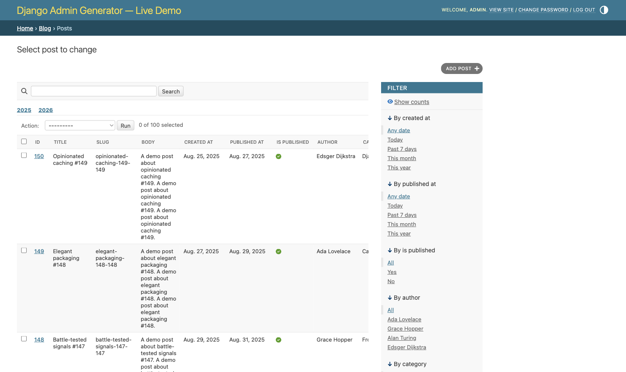Filter published at by Today
Image resolution: width=626 pixels, height=372 pixels.
pos(395,206)
